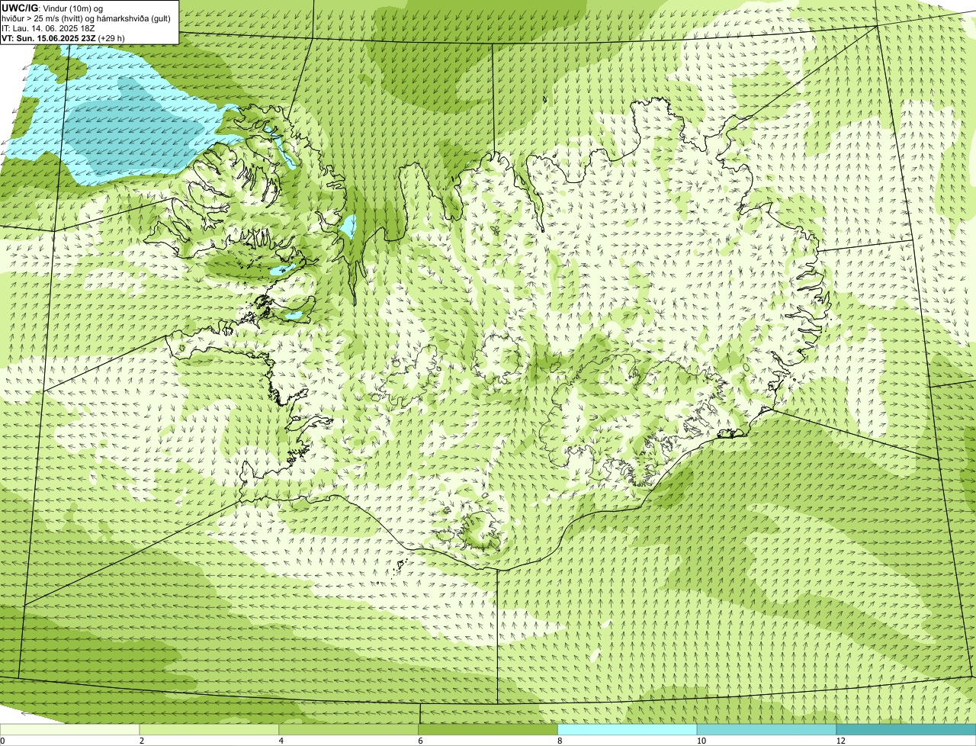976x746 pixels.
Task: Click the legend scale label "8"
Action: coord(560,741)
